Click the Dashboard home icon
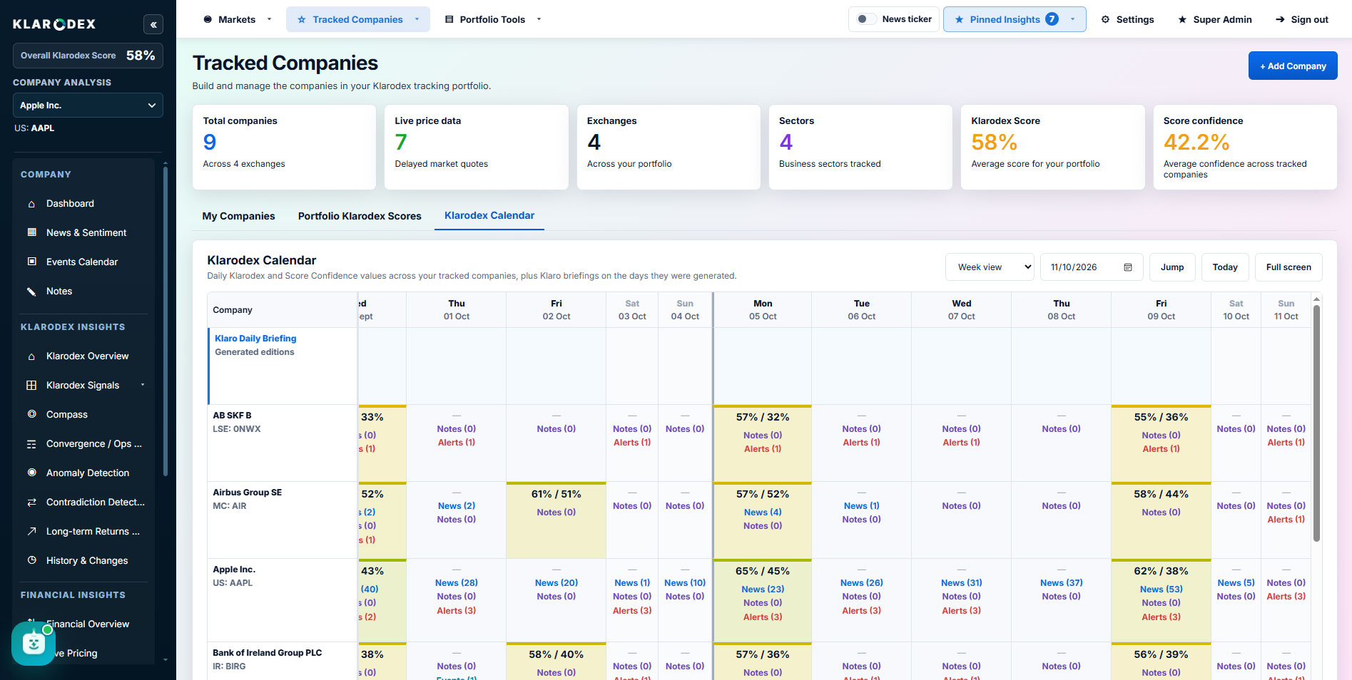Viewport: 1352px width, 680px height. 31,204
